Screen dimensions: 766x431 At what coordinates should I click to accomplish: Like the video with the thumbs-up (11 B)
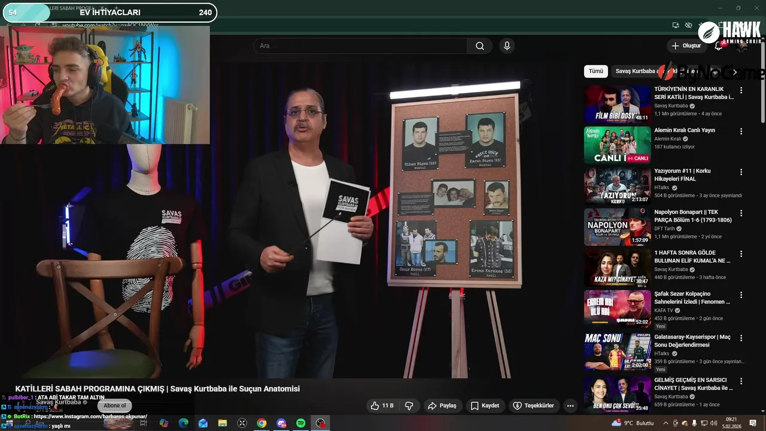click(x=382, y=405)
